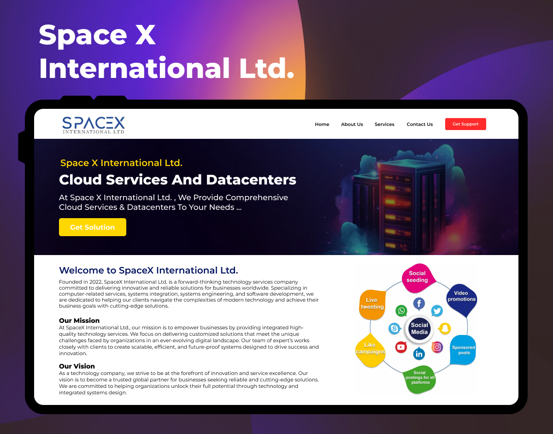Open the Home menu item
Image resolution: width=553 pixels, height=434 pixels.
pos(322,124)
